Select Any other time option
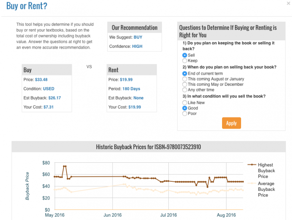 (x=185, y=90)
